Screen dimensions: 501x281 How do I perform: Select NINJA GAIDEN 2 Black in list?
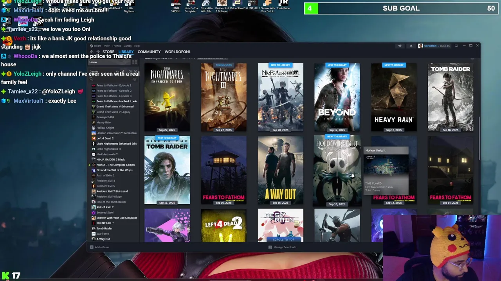pos(111,159)
